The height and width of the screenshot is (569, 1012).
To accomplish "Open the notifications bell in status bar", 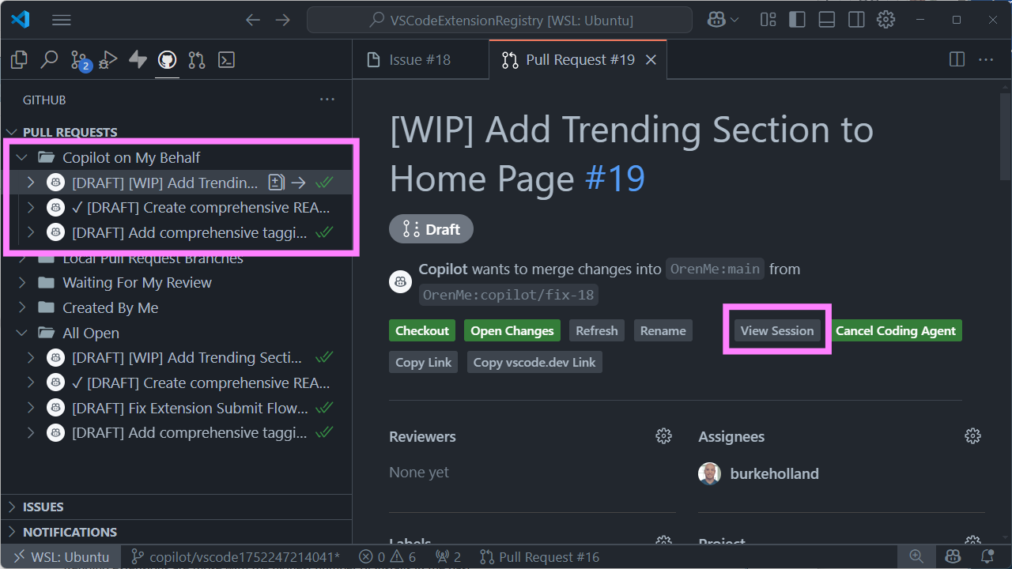I will 987,556.
